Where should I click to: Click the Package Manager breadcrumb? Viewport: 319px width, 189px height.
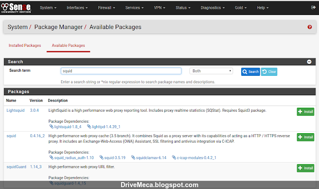(58, 27)
